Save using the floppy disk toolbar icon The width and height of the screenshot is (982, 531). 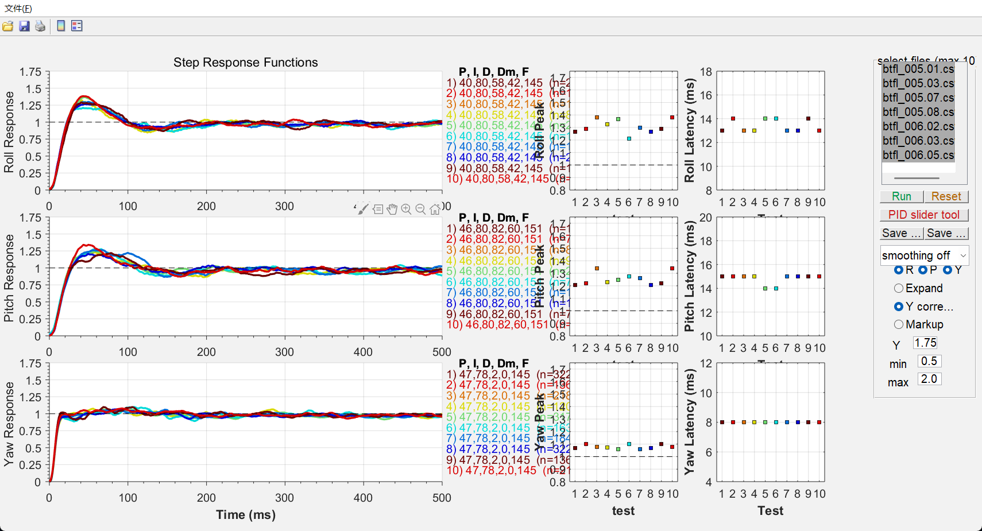click(24, 26)
